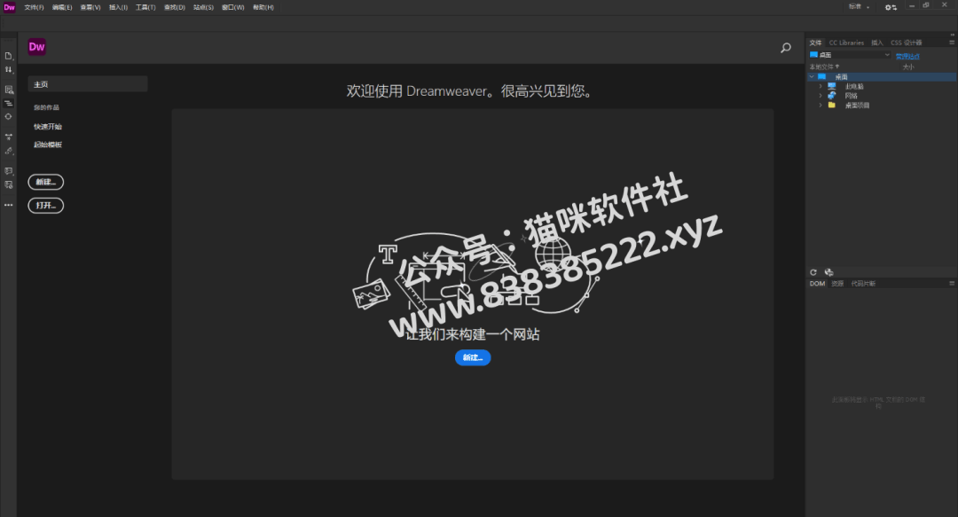
Task: Click the search magnifier icon
Action: pyautogui.click(x=786, y=48)
